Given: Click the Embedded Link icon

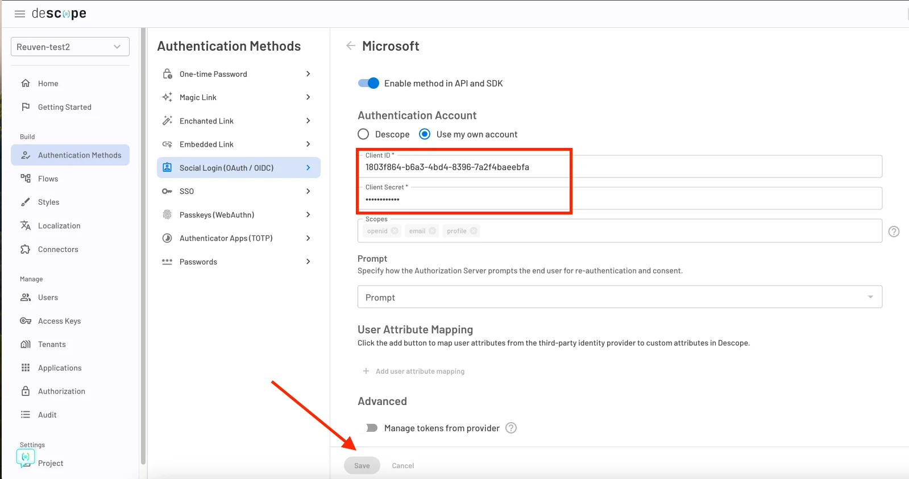Looking at the screenshot, I should click(x=167, y=144).
